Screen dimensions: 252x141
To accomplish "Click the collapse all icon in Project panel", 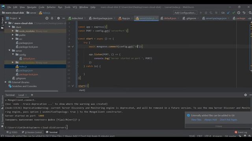I will (x=52, y=18).
